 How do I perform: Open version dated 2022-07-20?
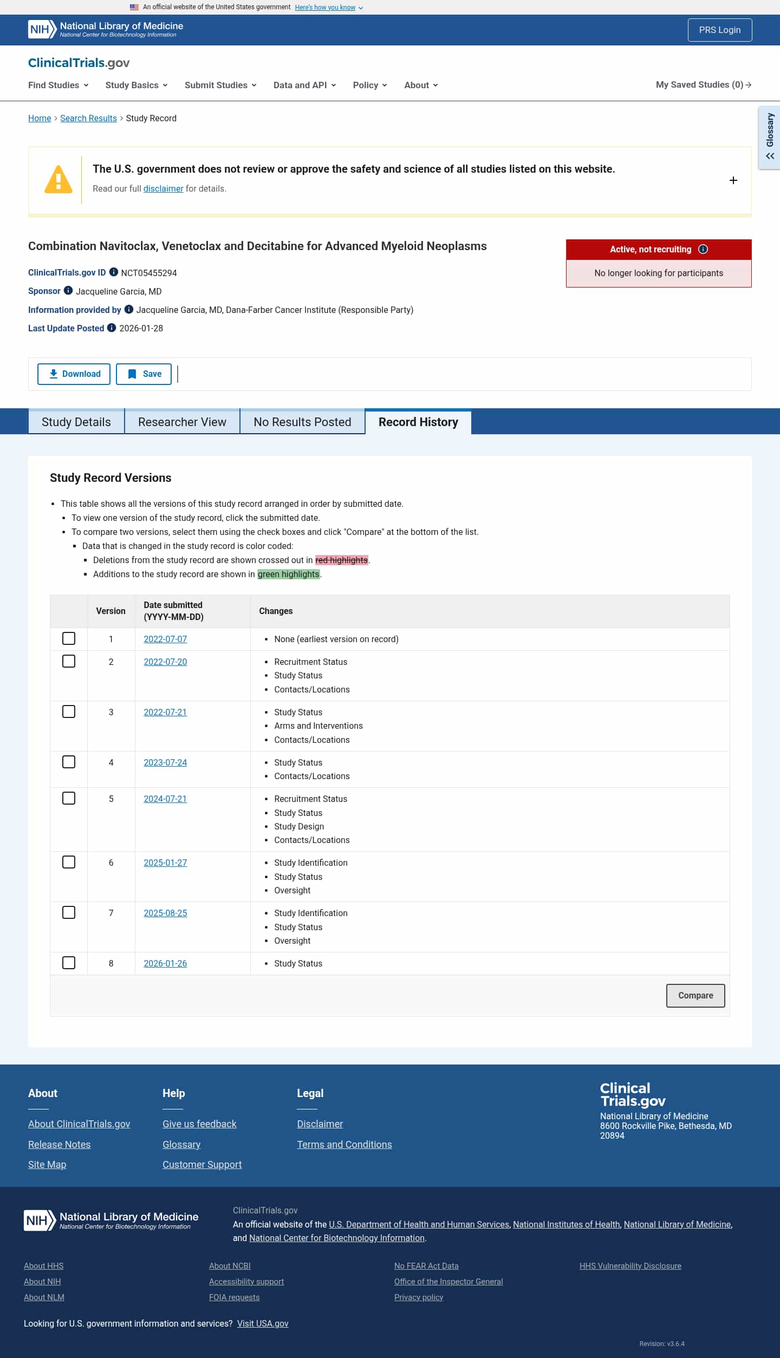[165, 662]
